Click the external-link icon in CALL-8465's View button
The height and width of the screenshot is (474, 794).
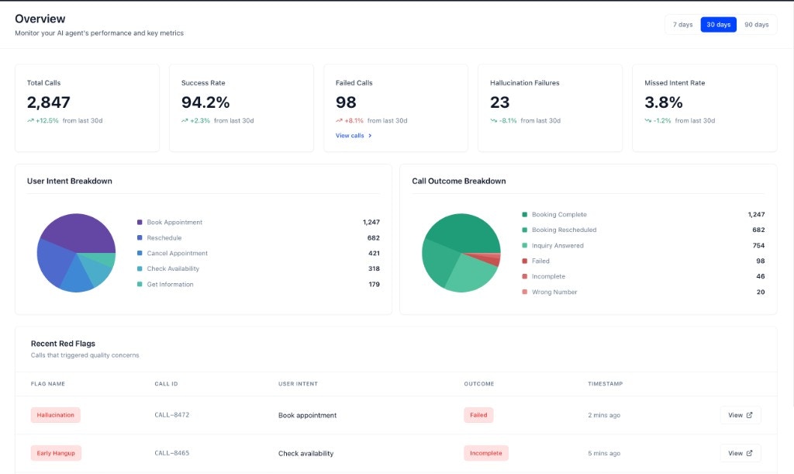pyautogui.click(x=749, y=453)
